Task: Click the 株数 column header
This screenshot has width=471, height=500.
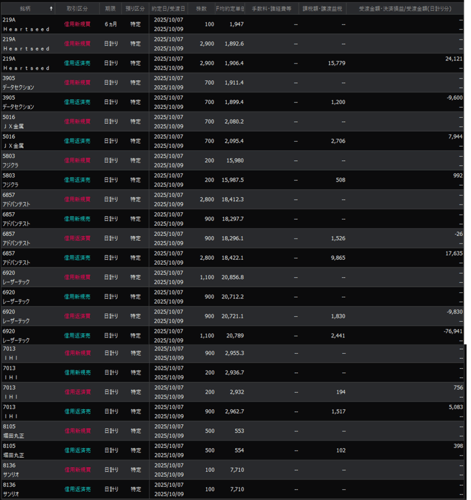Action: tap(201, 9)
